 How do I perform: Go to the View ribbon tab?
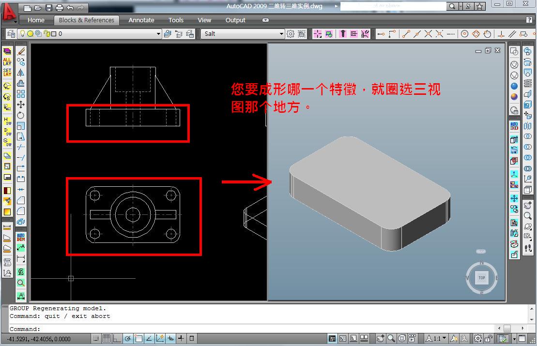point(204,20)
